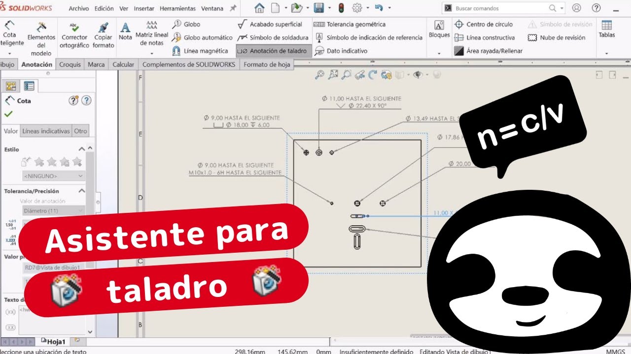Add a Globo annotation
631x354 pixels.
pyautogui.click(x=186, y=24)
